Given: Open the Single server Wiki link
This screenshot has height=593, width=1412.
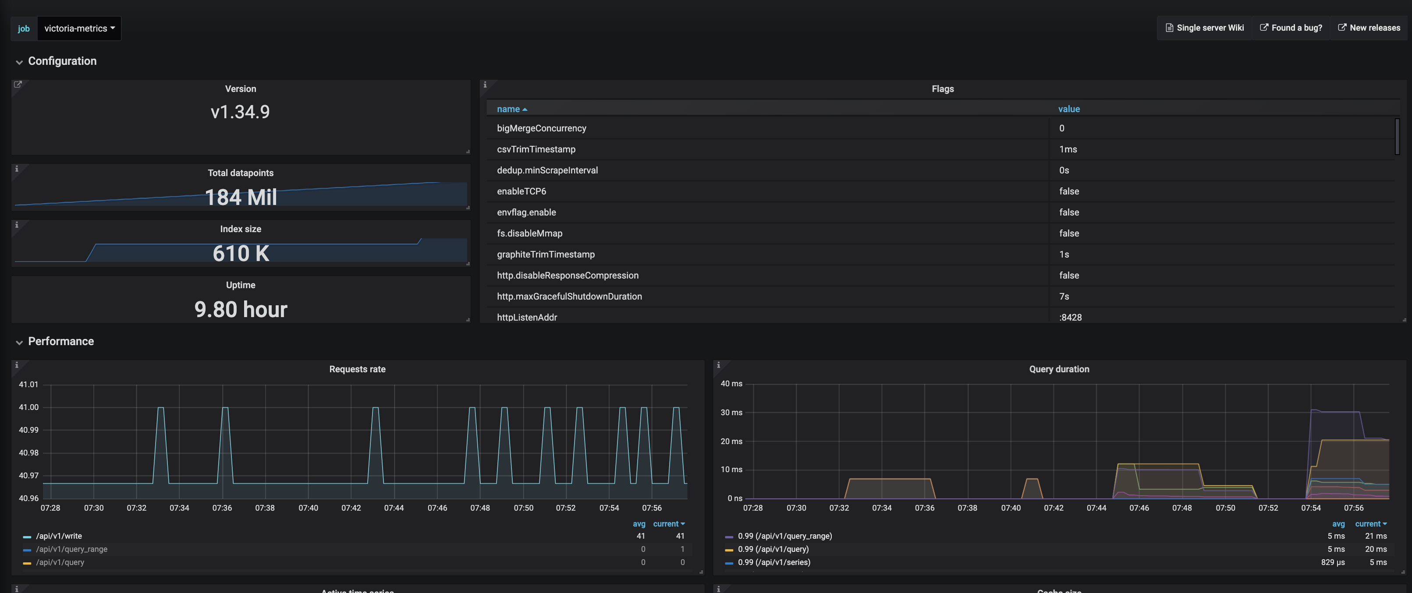Looking at the screenshot, I should (1204, 28).
